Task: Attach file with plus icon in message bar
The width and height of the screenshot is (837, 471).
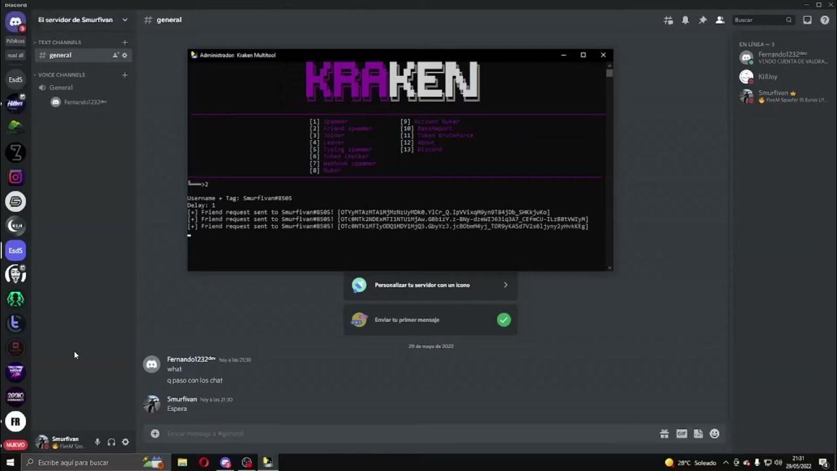Action: point(155,434)
